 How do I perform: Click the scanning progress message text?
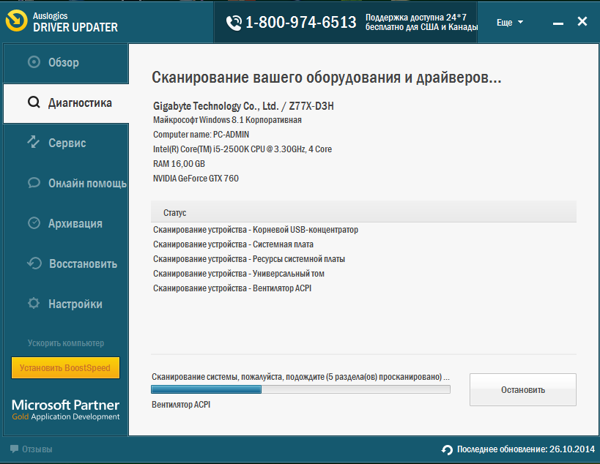pos(301,377)
